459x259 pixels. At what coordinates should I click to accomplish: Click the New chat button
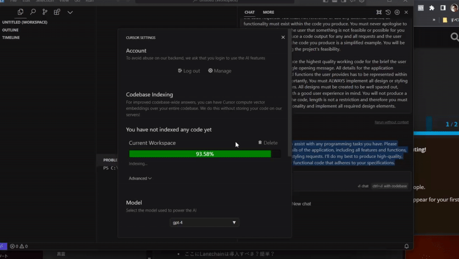click(301, 204)
